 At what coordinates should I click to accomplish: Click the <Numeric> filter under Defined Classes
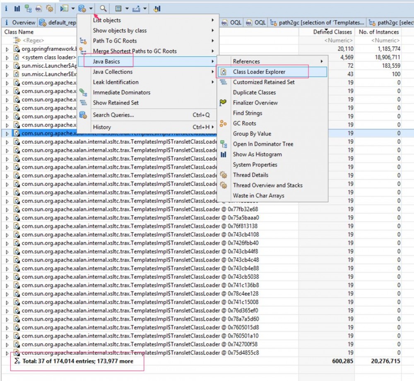[339, 41]
